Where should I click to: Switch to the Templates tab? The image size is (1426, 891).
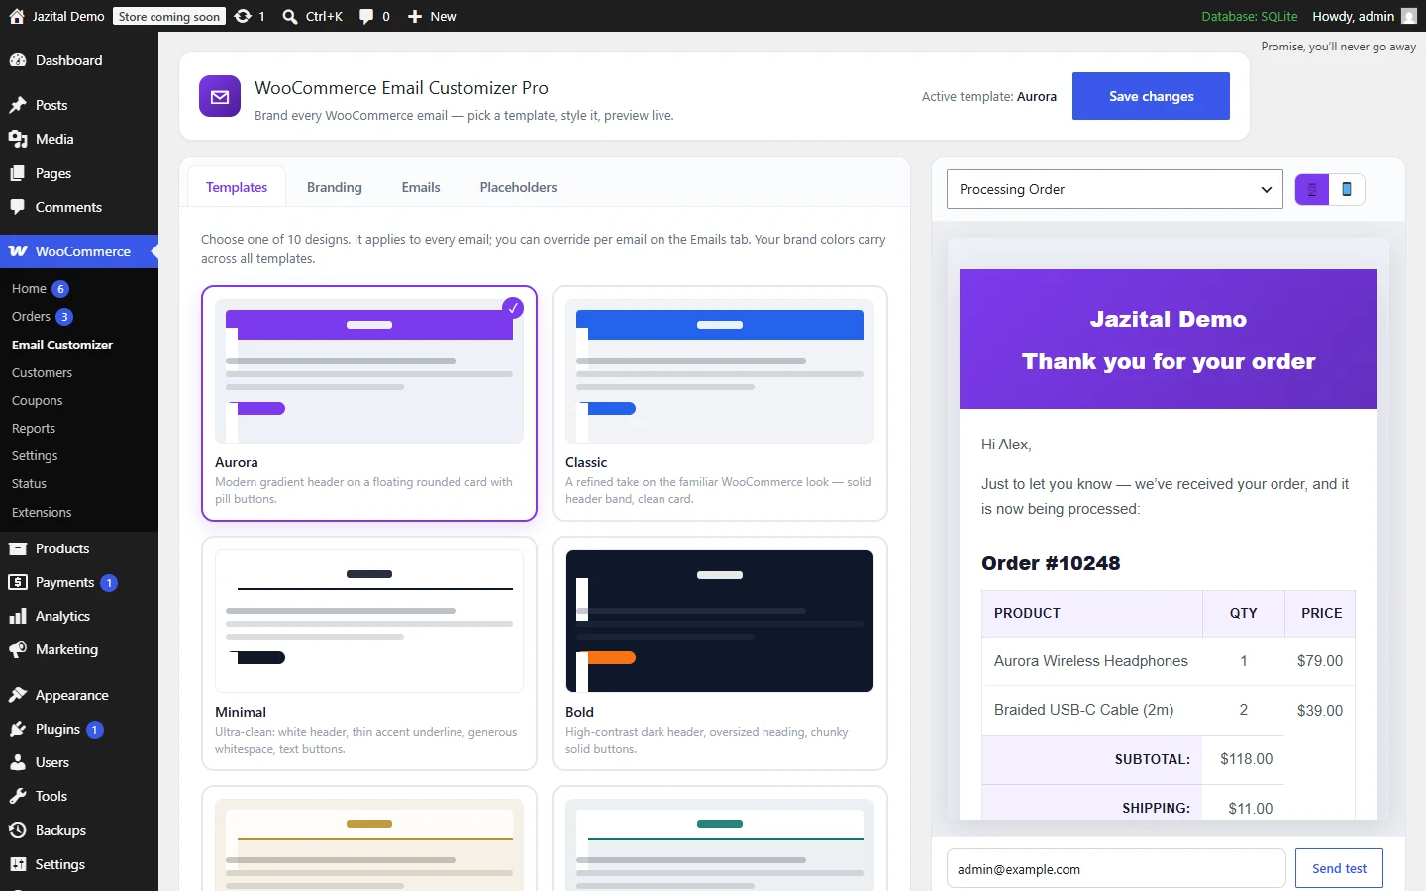[x=237, y=187]
